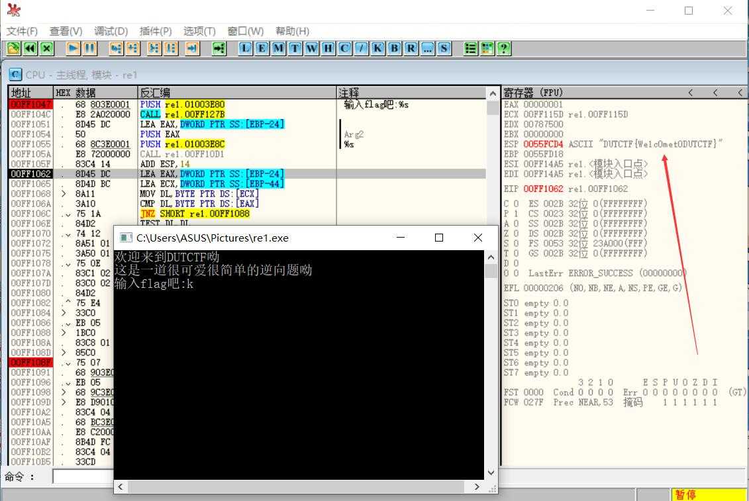Screen dimensions: 749x501
Task: Click the Trace over toolbar icon
Action: point(171,48)
